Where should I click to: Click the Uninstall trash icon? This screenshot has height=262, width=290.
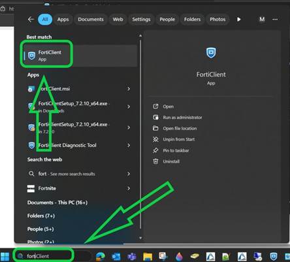tap(155, 161)
